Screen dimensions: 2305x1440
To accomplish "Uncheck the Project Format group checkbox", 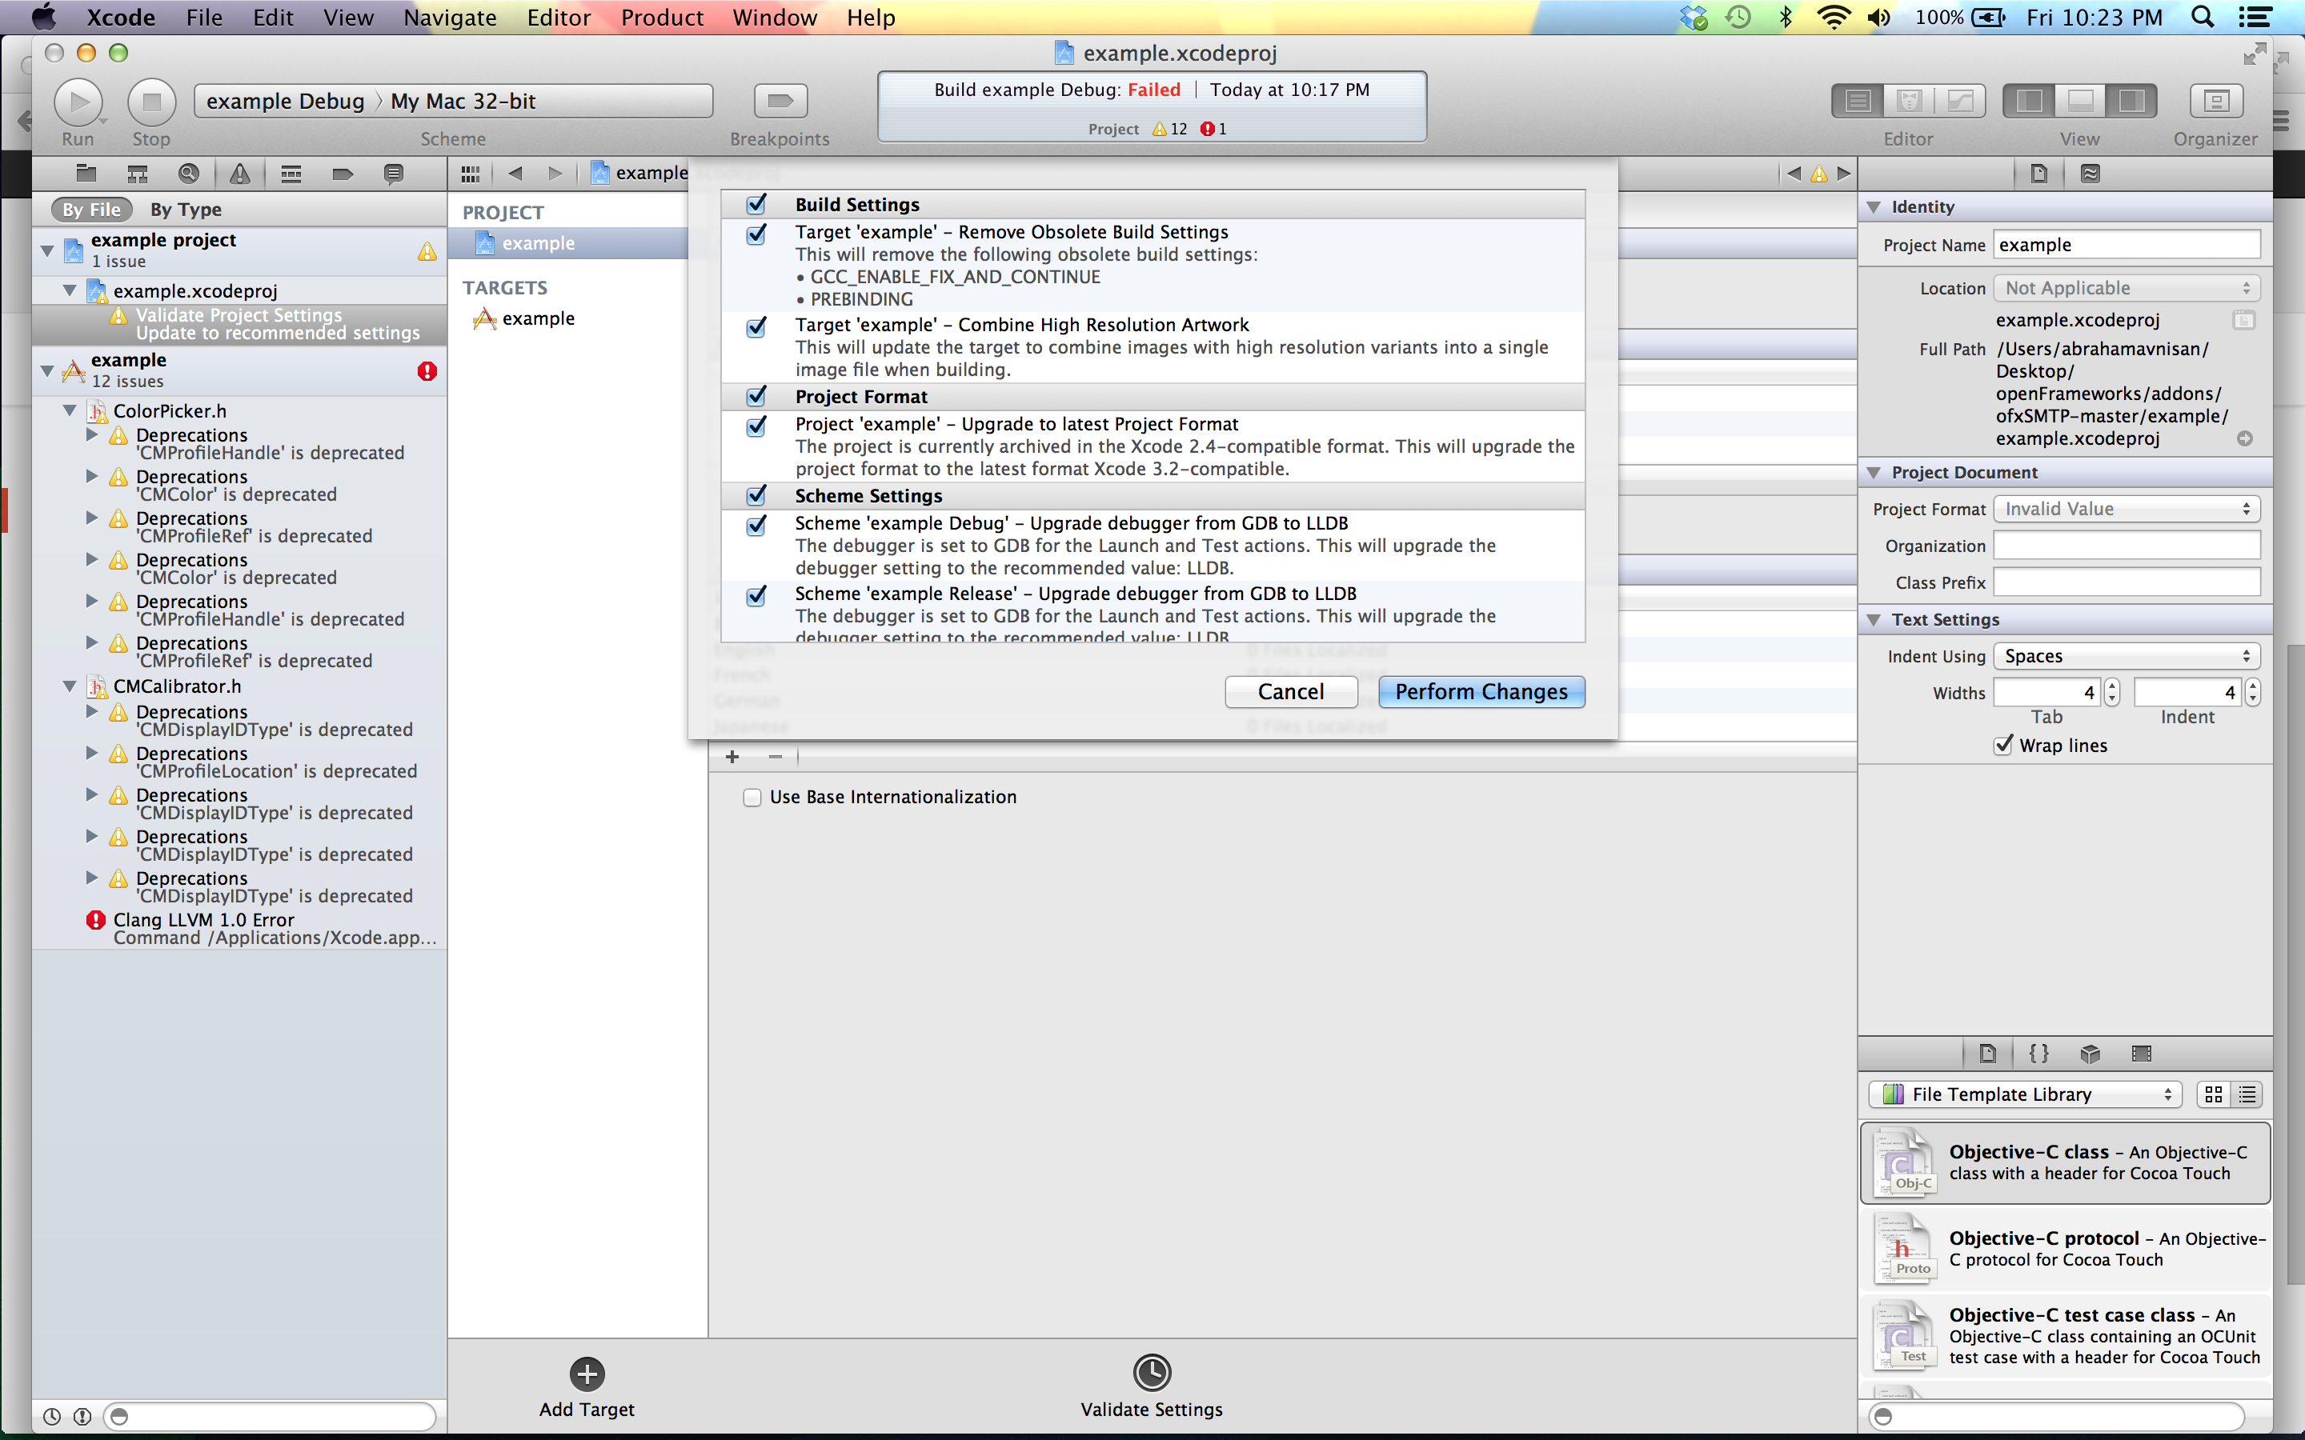I will click(x=756, y=396).
